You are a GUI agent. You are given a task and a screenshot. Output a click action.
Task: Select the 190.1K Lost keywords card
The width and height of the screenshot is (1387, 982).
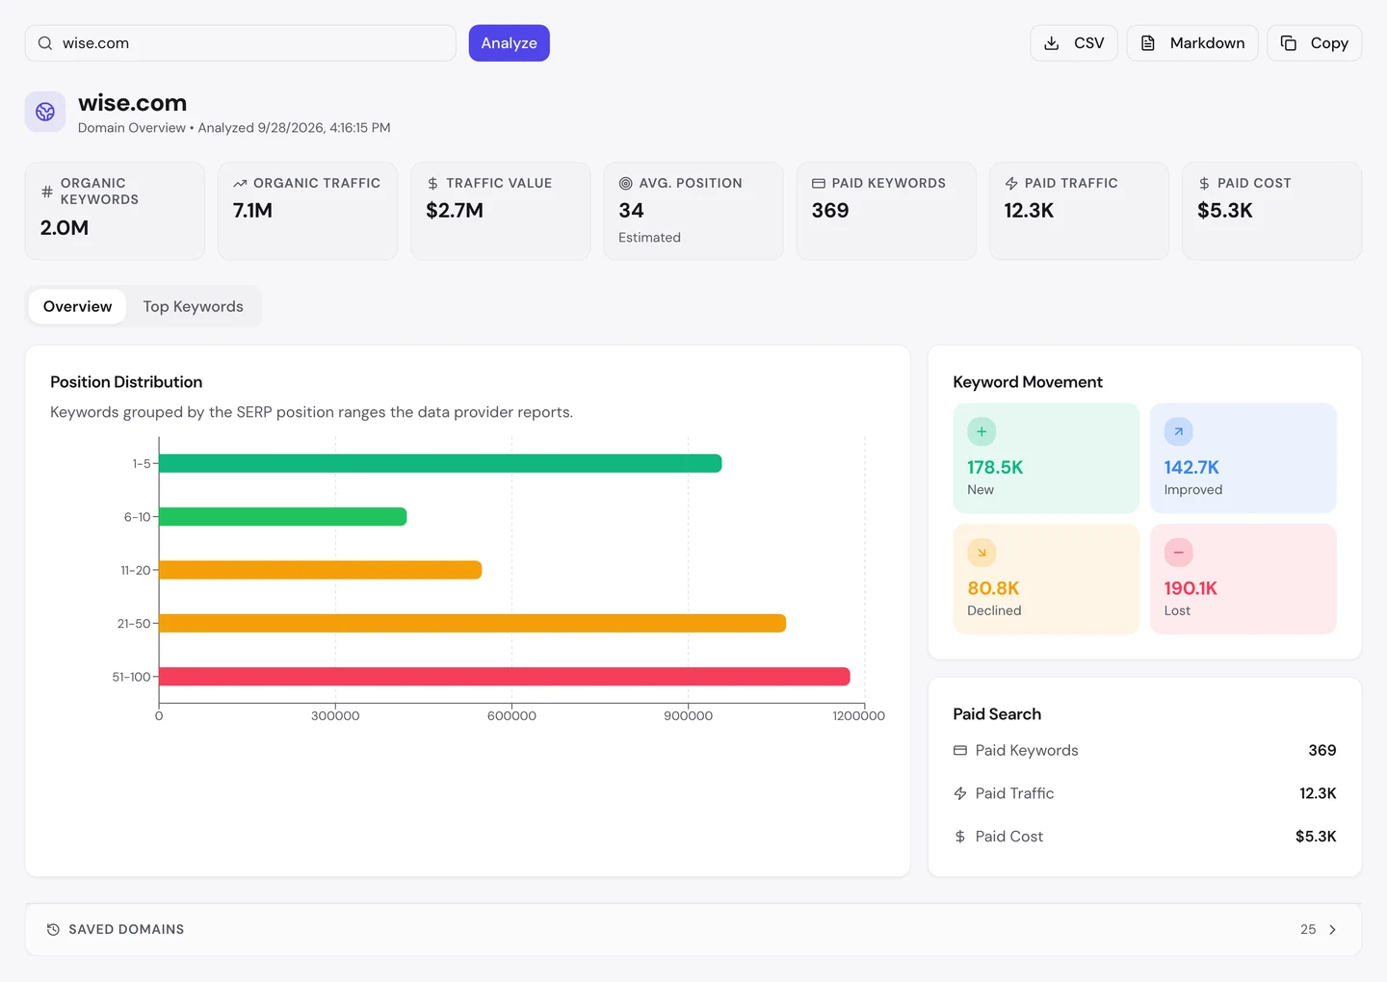(1243, 579)
